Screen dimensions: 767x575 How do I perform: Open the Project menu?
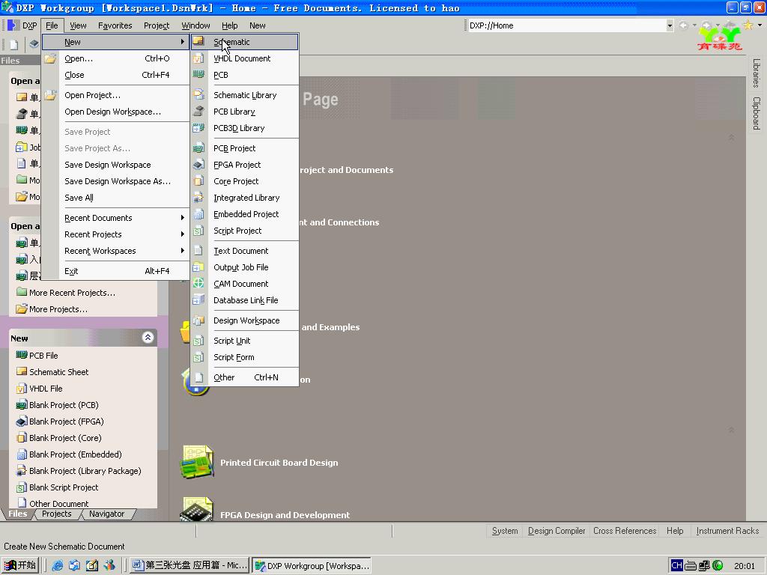pyautogui.click(x=157, y=25)
